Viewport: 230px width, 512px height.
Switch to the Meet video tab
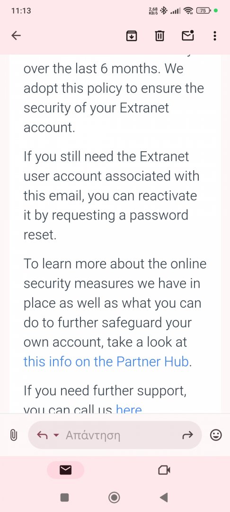point(164,470)
